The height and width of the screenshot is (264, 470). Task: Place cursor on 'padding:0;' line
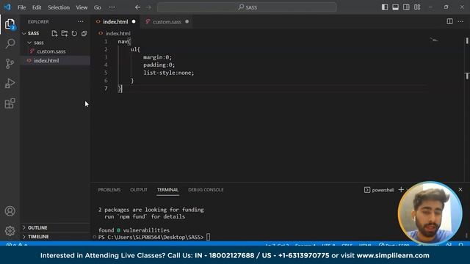(x=159, y=65)
